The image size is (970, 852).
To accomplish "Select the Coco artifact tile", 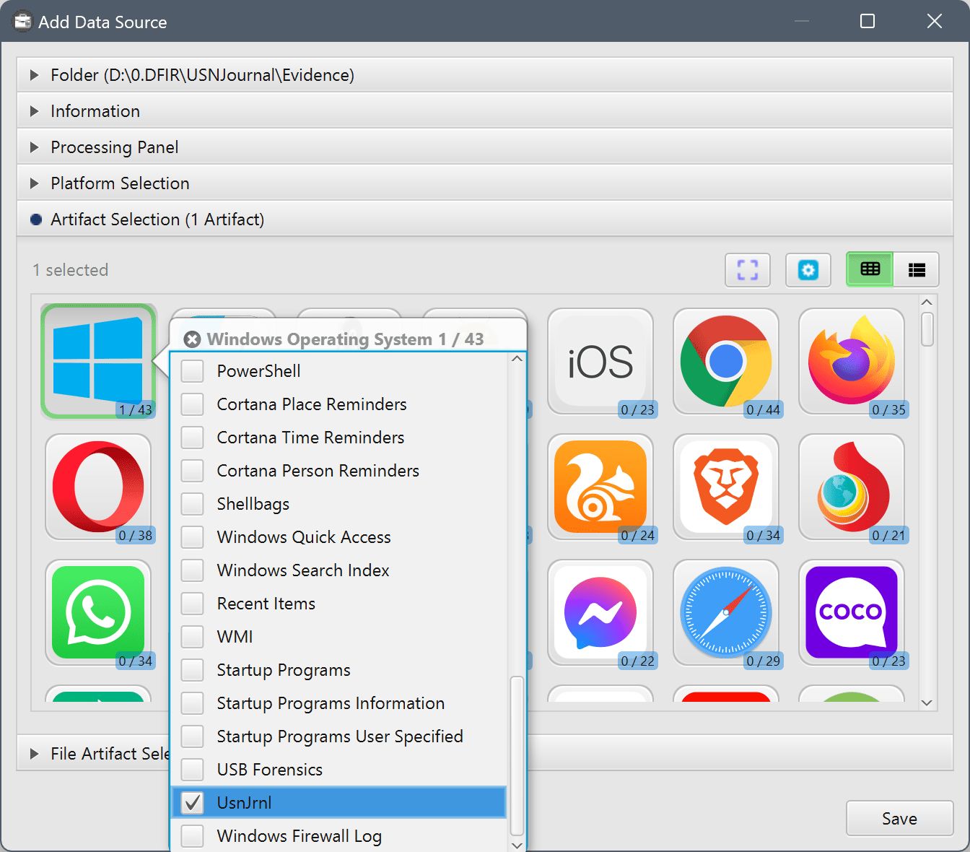I will tap(852, 613).
